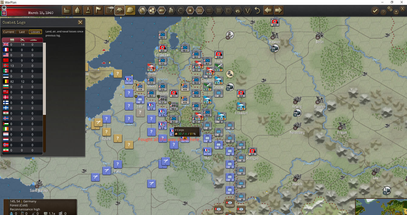Select the French unit at Metz

(207, 151)
